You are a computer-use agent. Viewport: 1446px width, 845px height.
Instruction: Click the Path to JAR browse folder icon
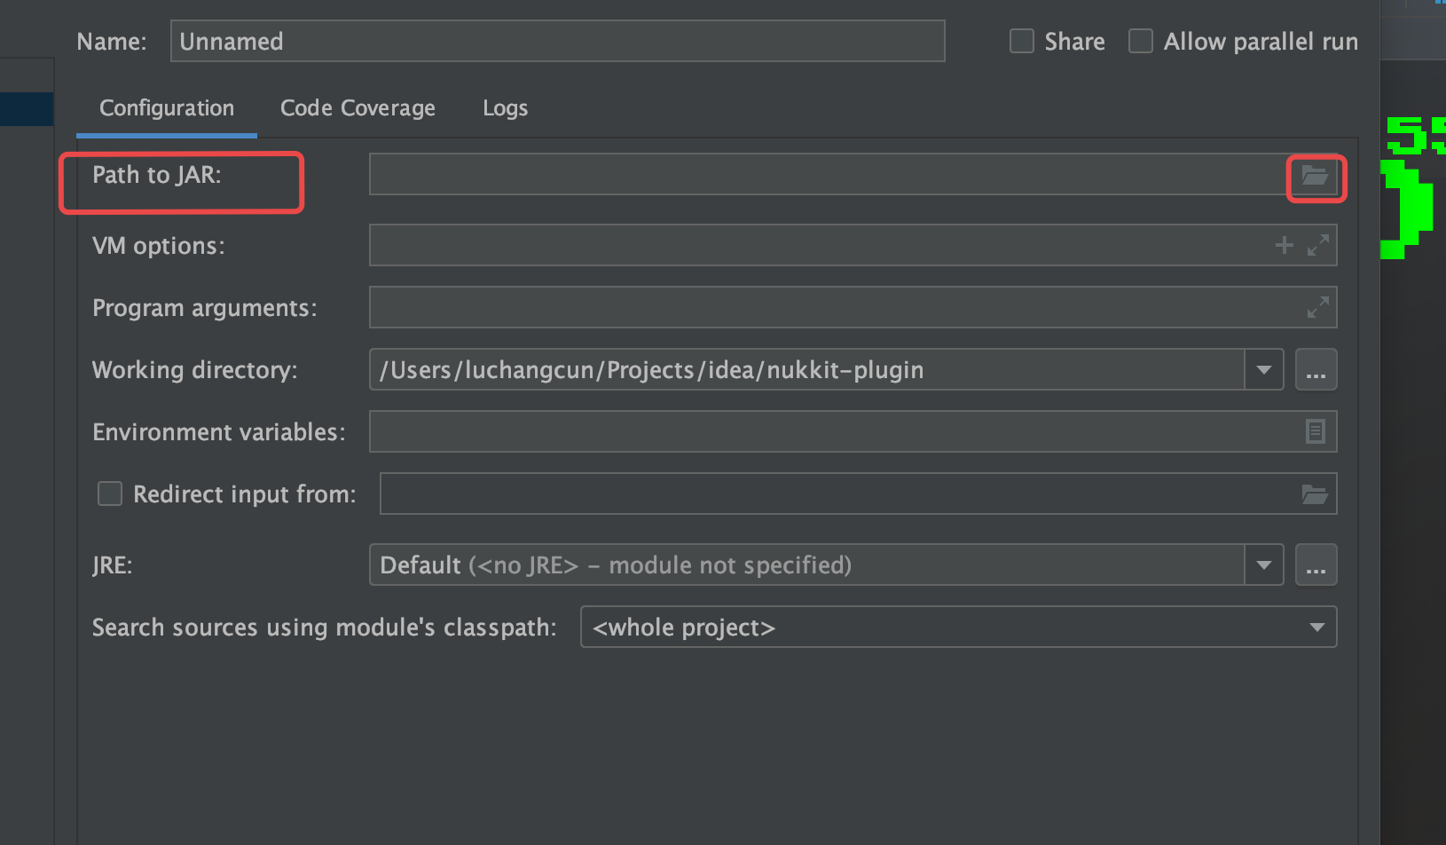(x=1315, y=176)
